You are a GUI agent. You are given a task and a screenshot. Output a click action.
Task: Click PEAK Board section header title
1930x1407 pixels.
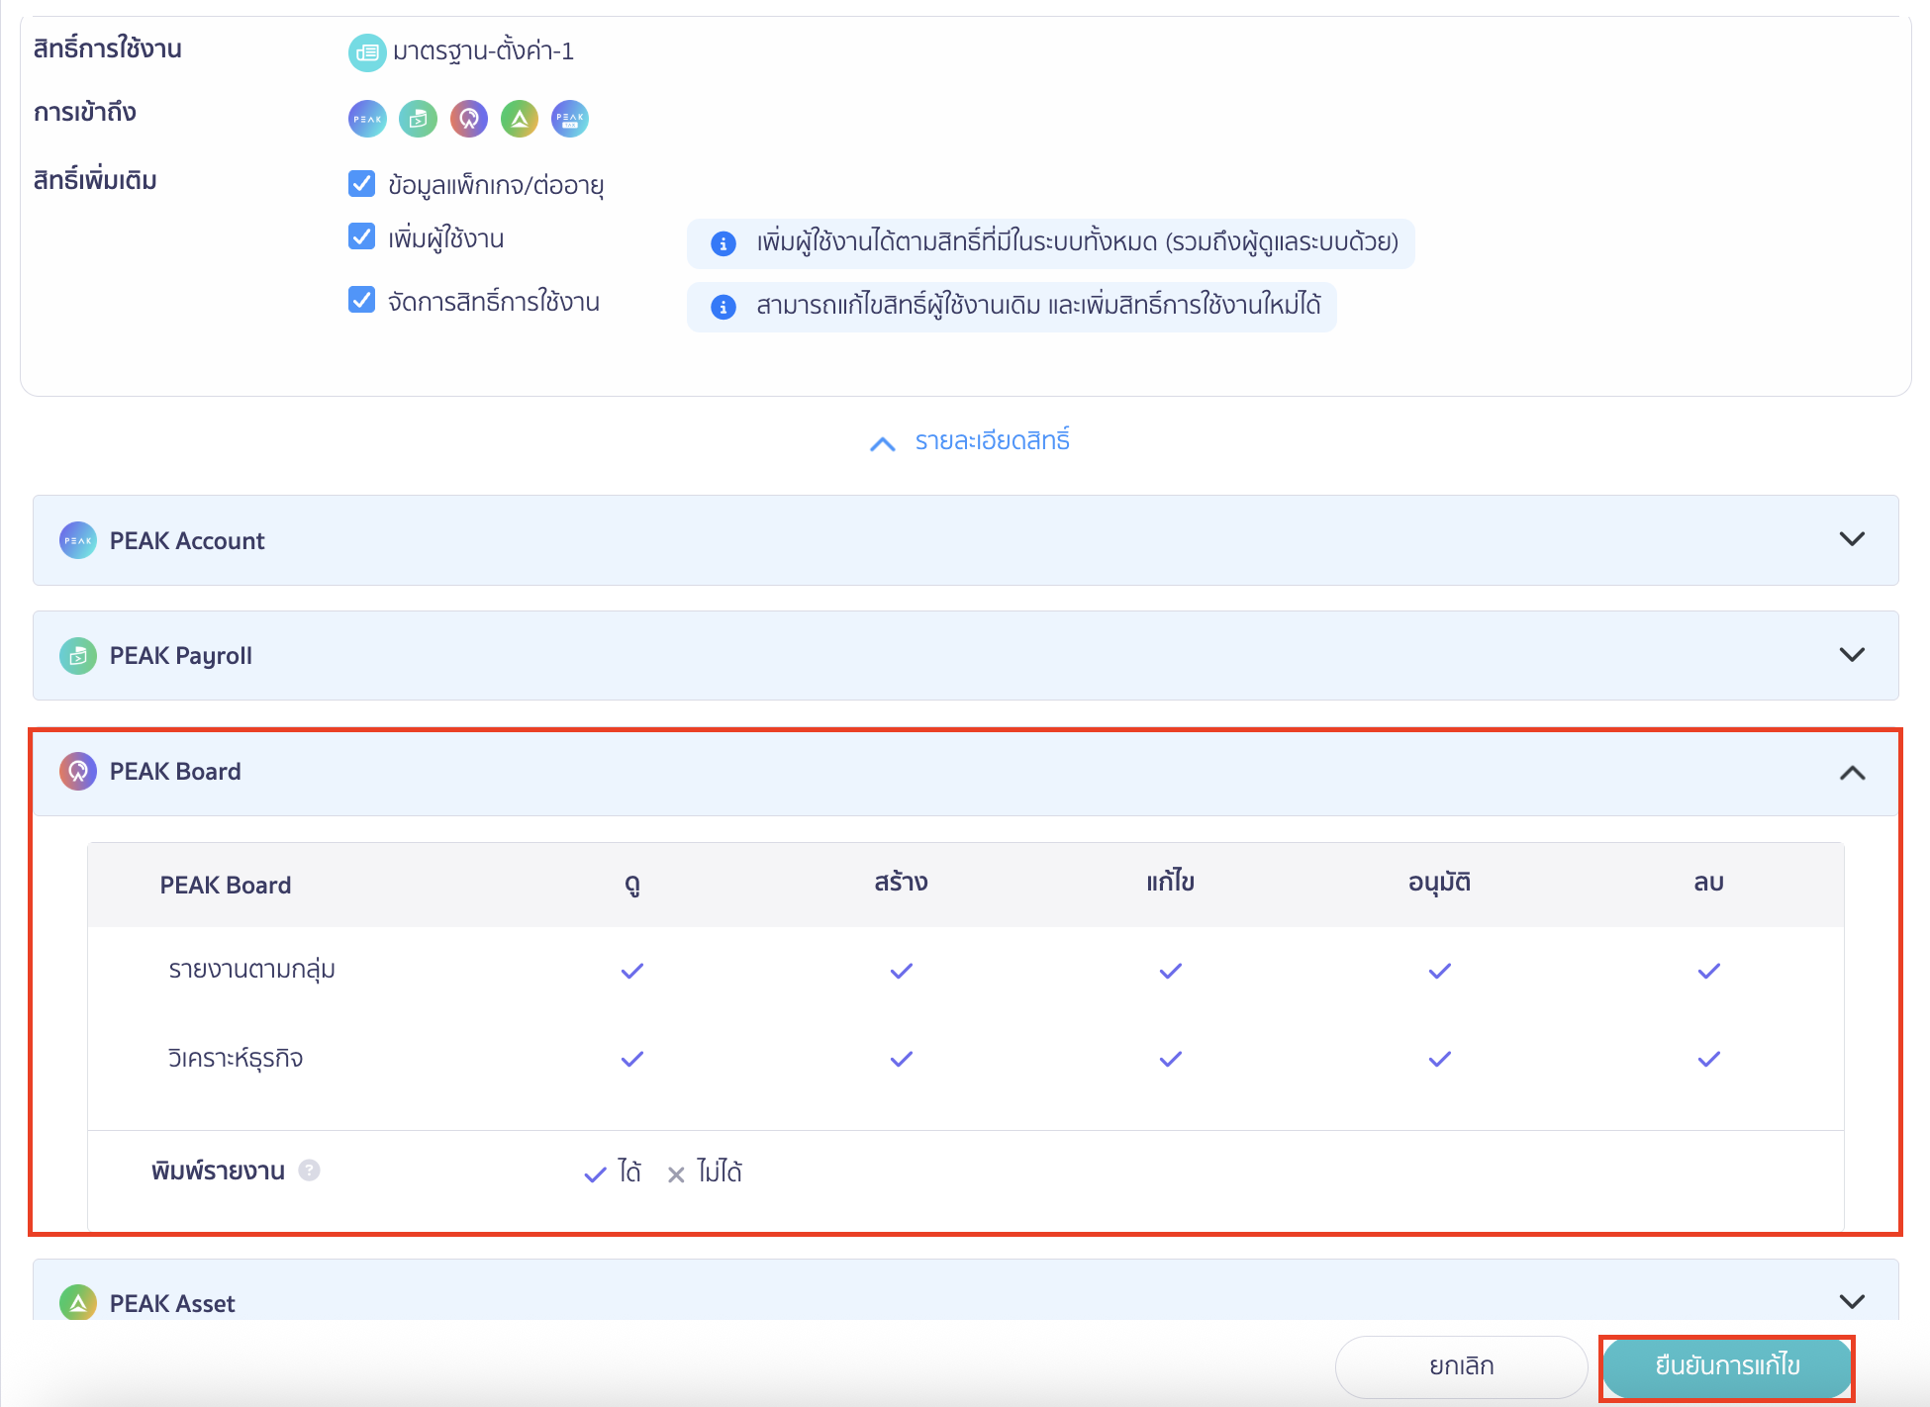175,772
